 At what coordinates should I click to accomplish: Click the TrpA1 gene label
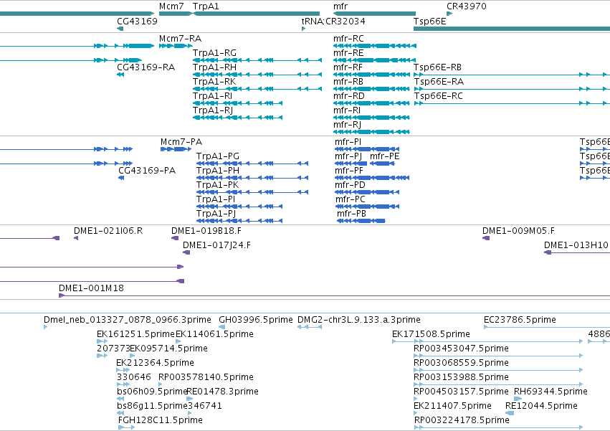tap(206, 6)
